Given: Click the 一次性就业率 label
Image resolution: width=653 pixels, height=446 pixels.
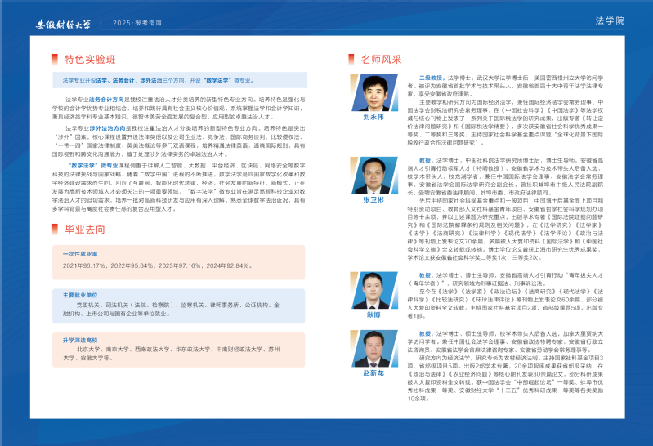Looking at the screenshot, I should (80, 253).
